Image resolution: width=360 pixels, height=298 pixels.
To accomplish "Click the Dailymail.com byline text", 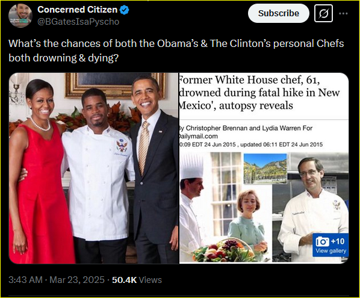I will [199, 136].
